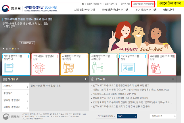The image size is (184, 123).
Task: Click the home icon in top bar
Action: (83, 4)
